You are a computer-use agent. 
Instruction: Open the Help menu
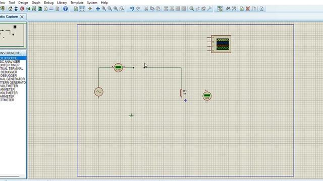point(104,3)
